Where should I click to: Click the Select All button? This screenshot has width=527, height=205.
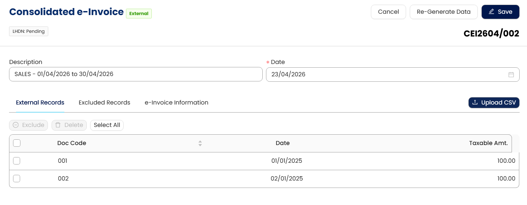107,125
